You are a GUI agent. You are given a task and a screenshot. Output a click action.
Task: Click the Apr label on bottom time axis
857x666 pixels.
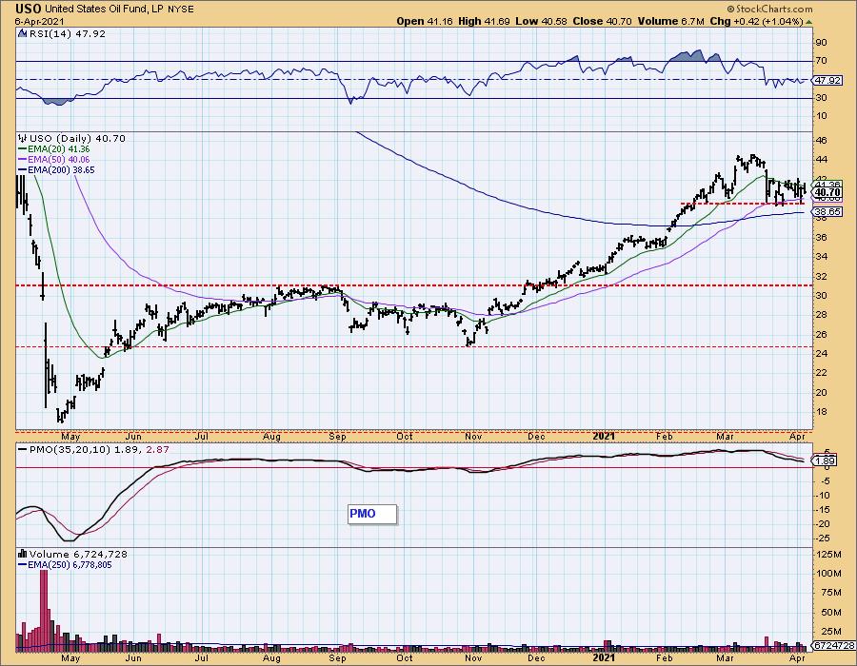(x=797, y=657)
